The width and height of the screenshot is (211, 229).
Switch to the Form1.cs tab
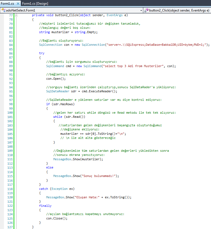click(x=7, y=4)
